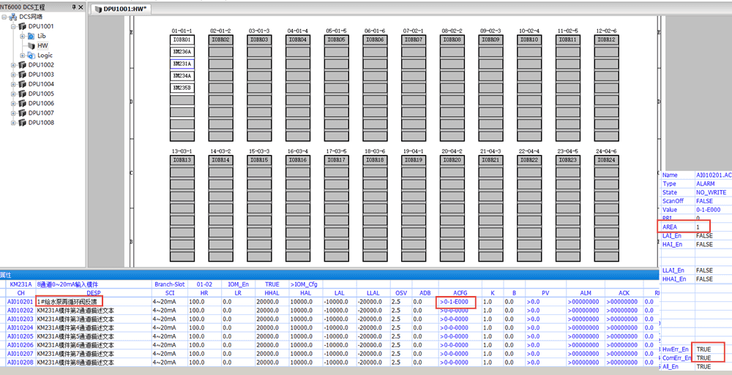This screenshot has width=732, height=375.
Task: Click the IOBR12 rack header
Action: pyautogui.click(x=608, y=39)
